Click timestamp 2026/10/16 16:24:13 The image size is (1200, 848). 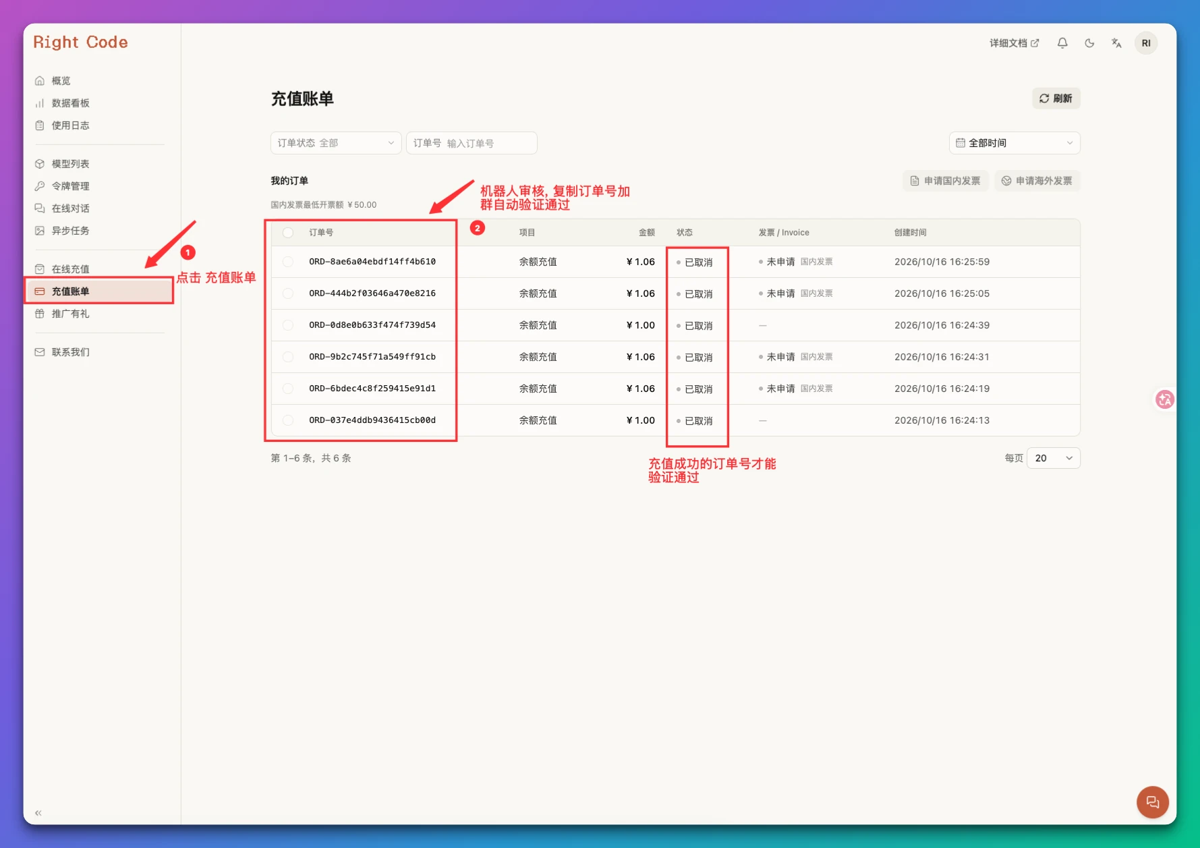point(942,420)
